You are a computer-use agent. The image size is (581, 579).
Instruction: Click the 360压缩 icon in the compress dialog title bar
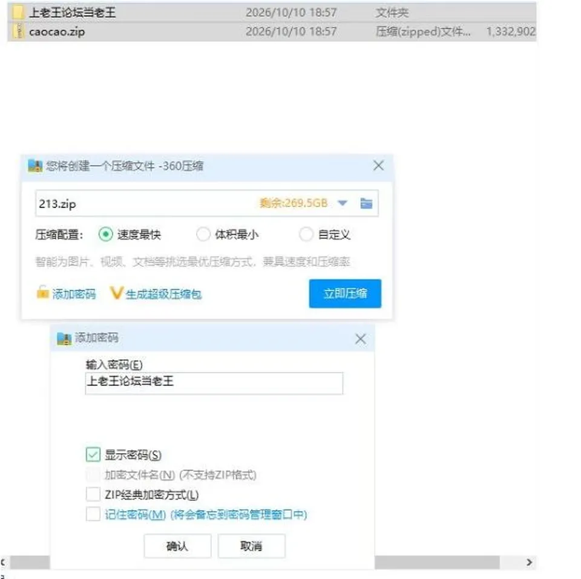pos(35,166)
